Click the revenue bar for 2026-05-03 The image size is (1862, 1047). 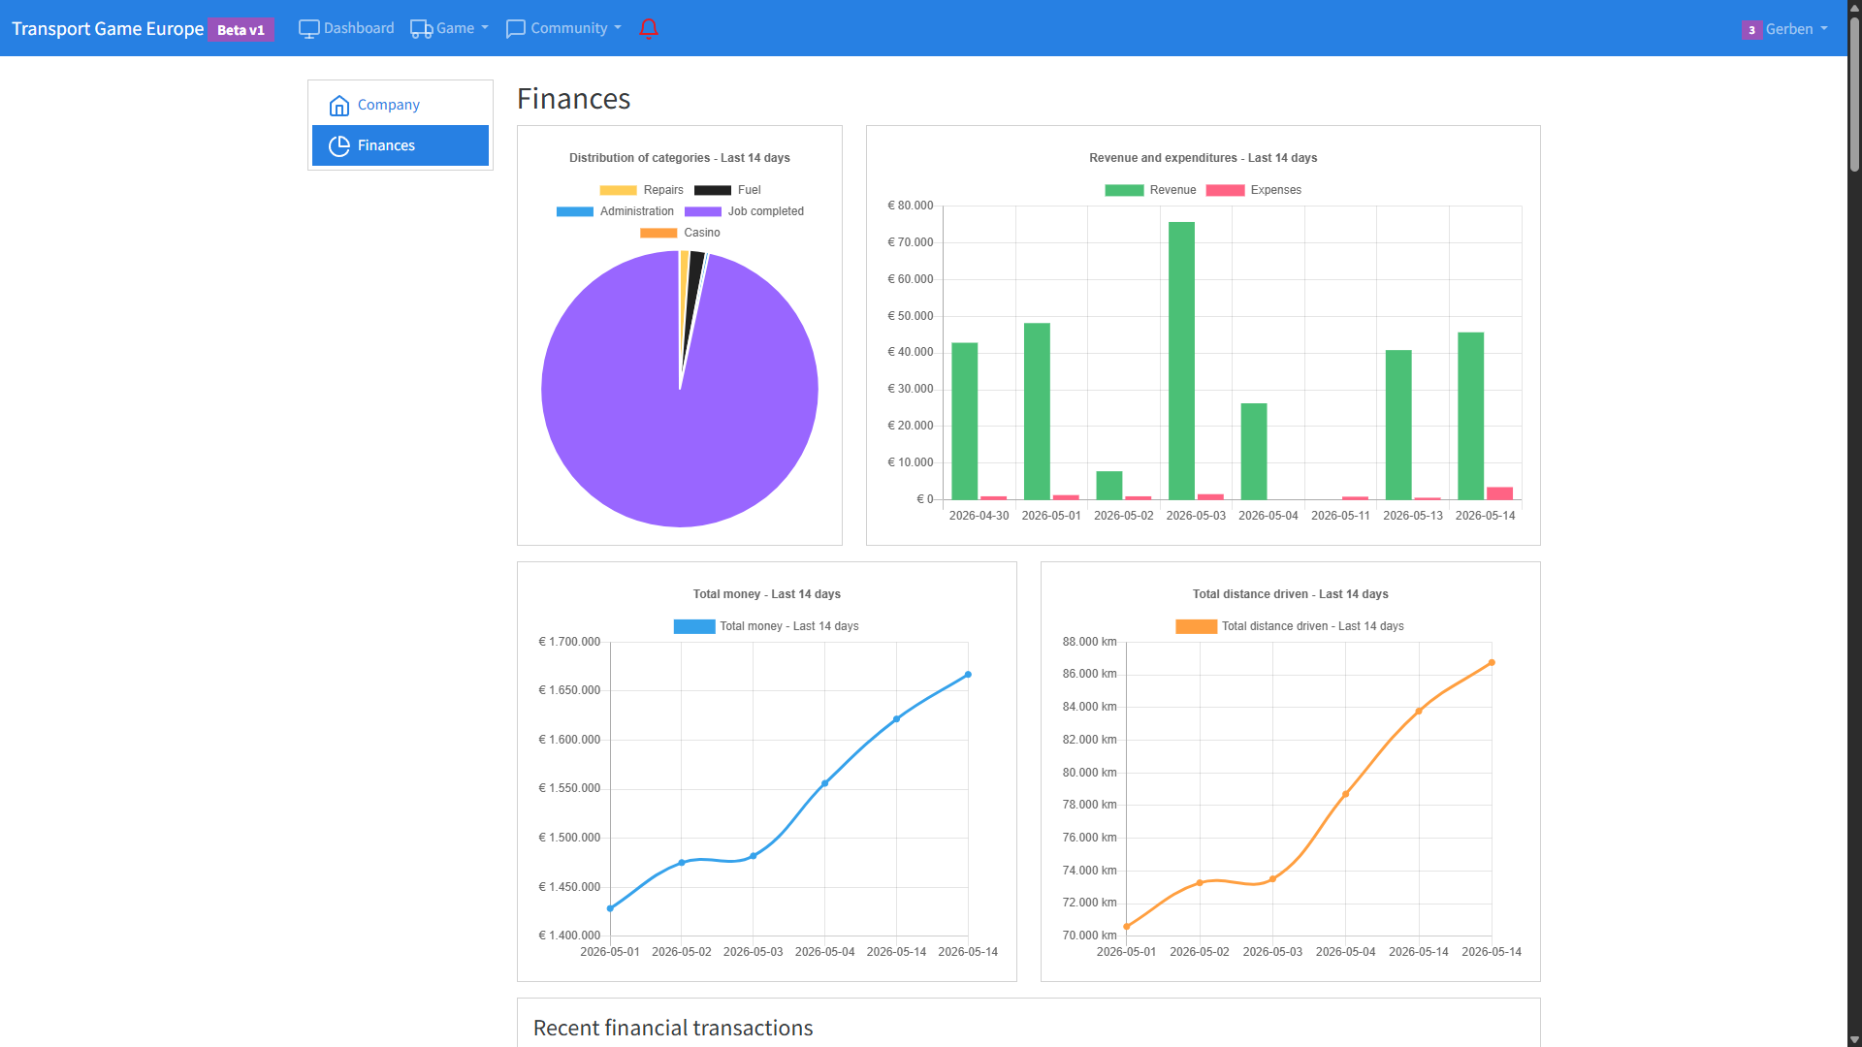[x=1181, y=361]
